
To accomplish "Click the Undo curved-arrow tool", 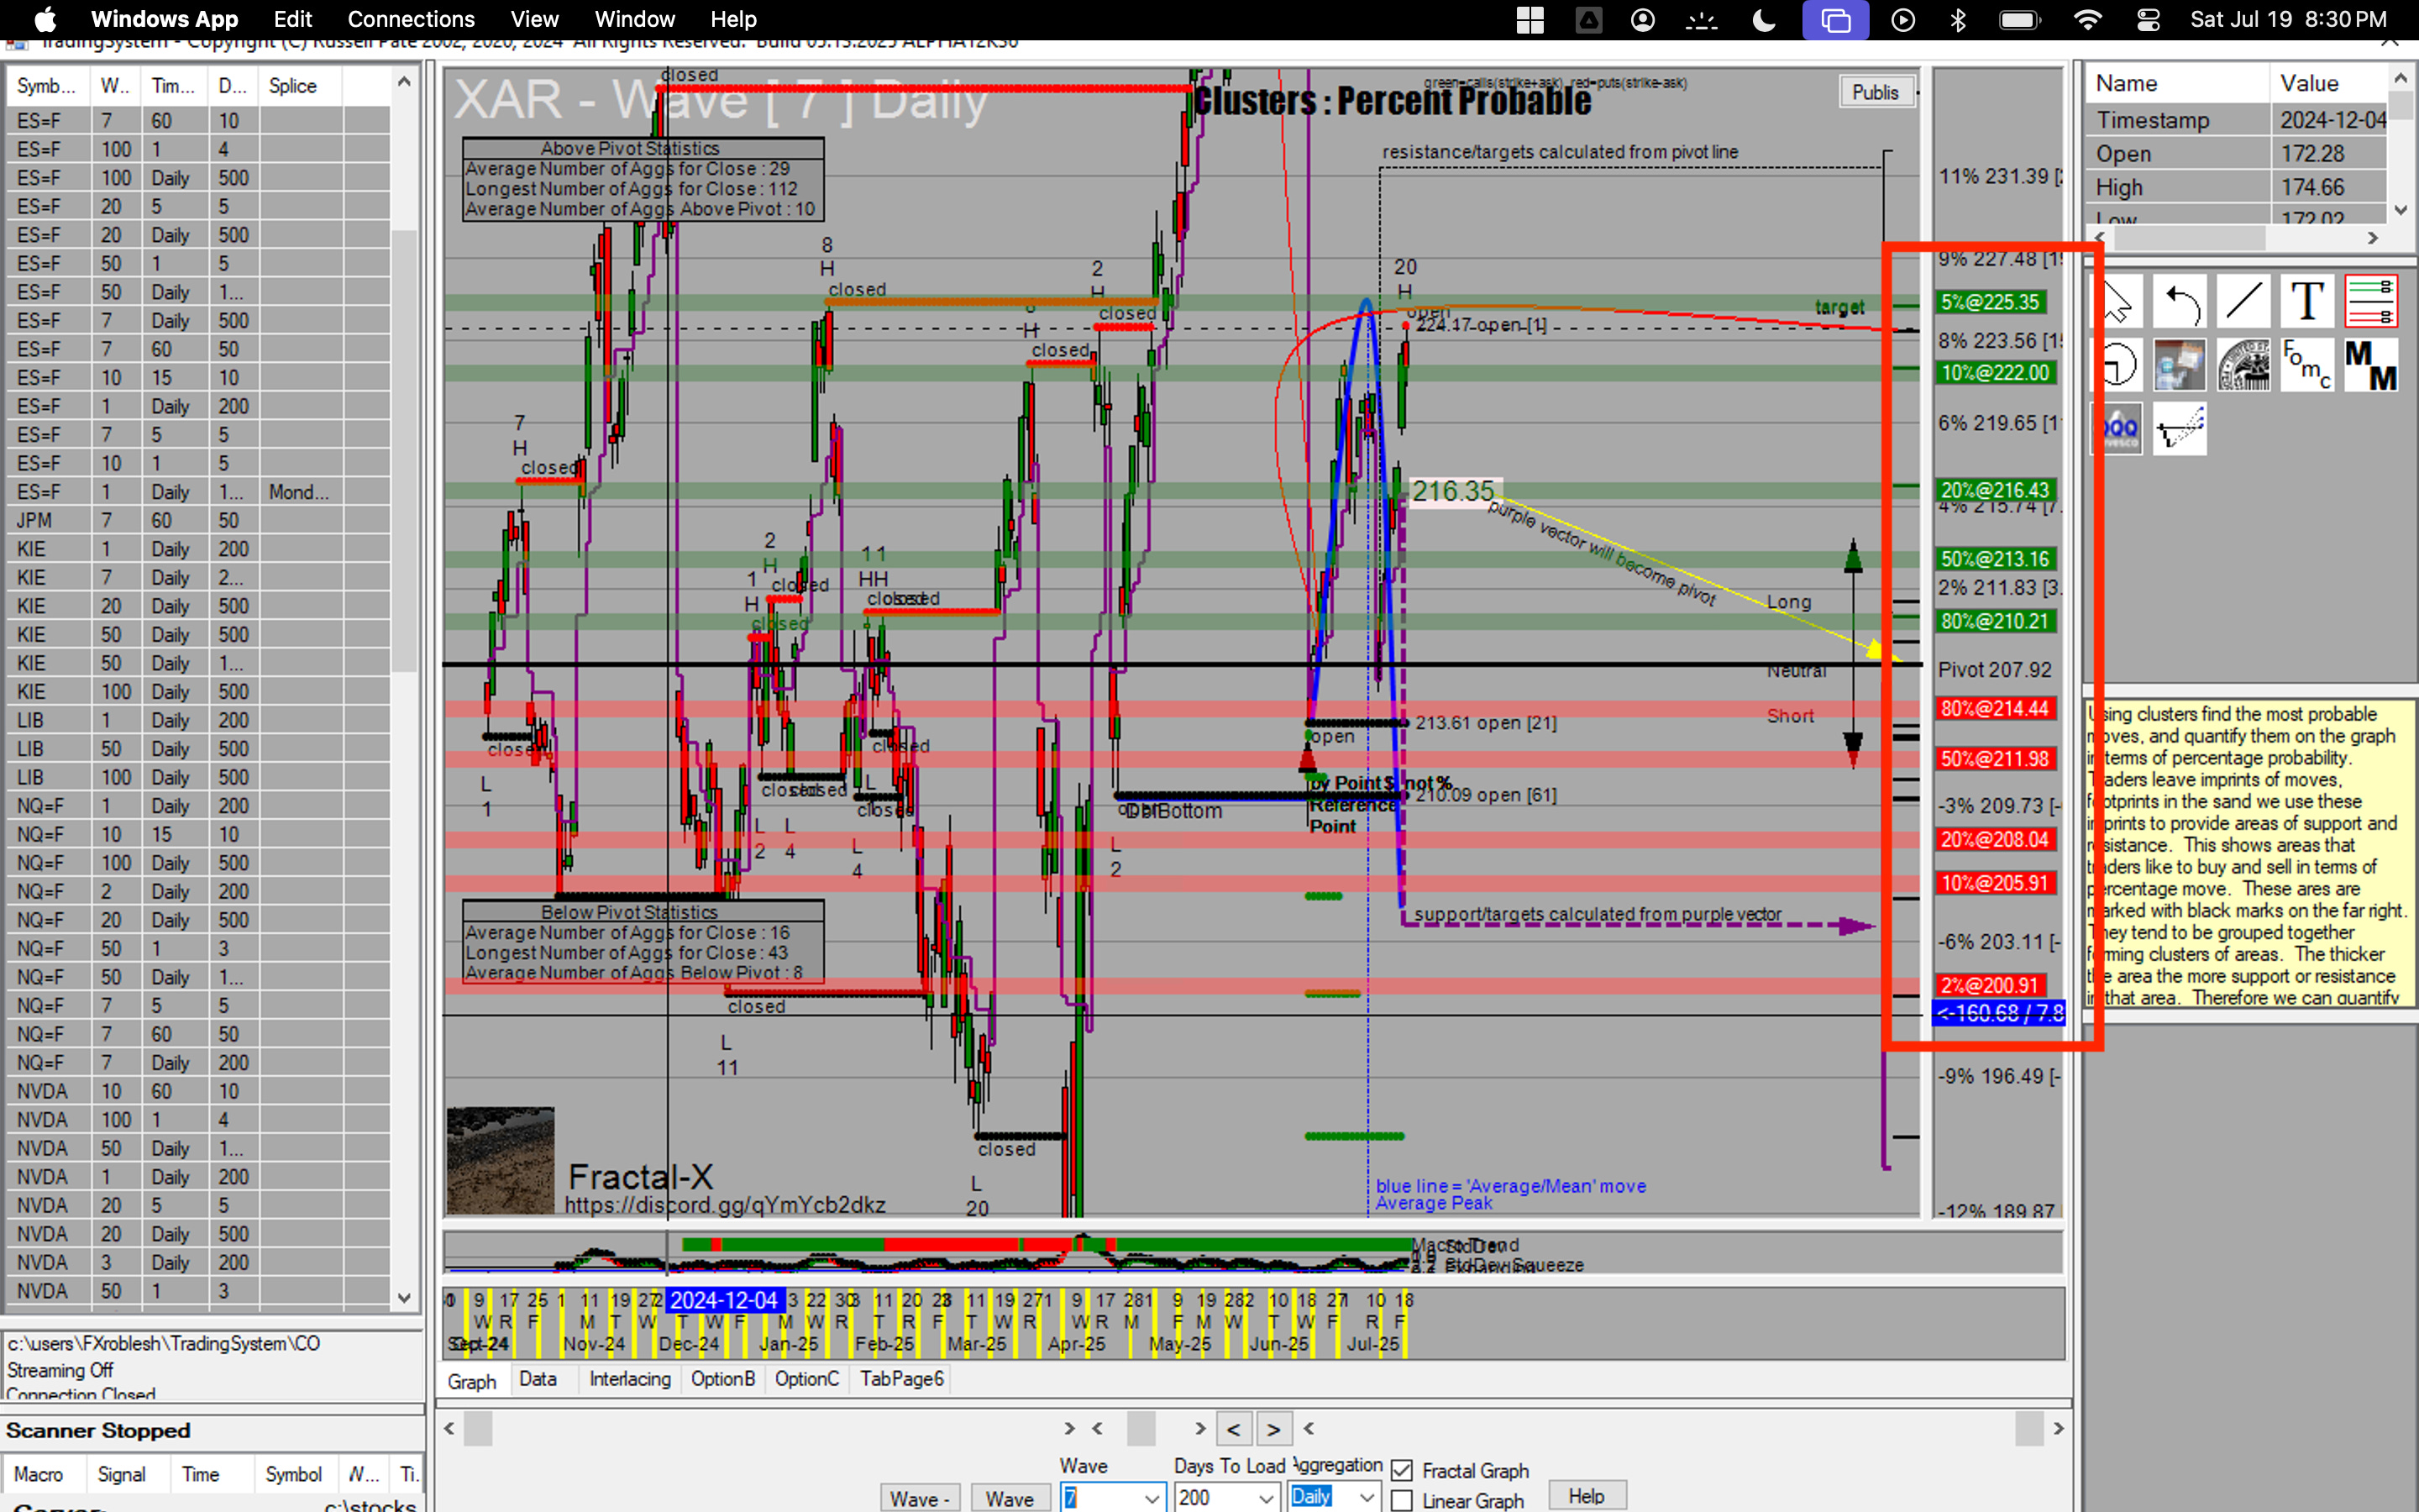I will coord(2180,301).
